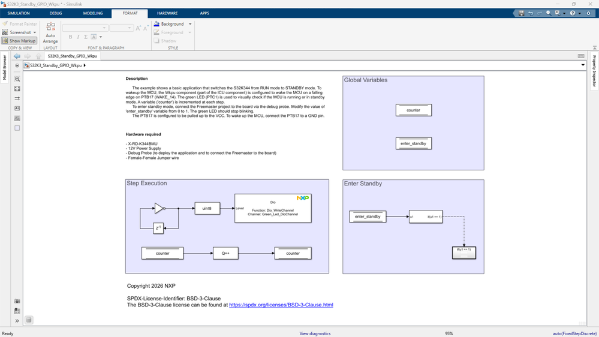The width and height of the screenshot is (599, 337).
Task: Expand the breadcrumb arrow after S32K3_Standby_GPIO_Wkpu
Action: (x=85, y=65)
